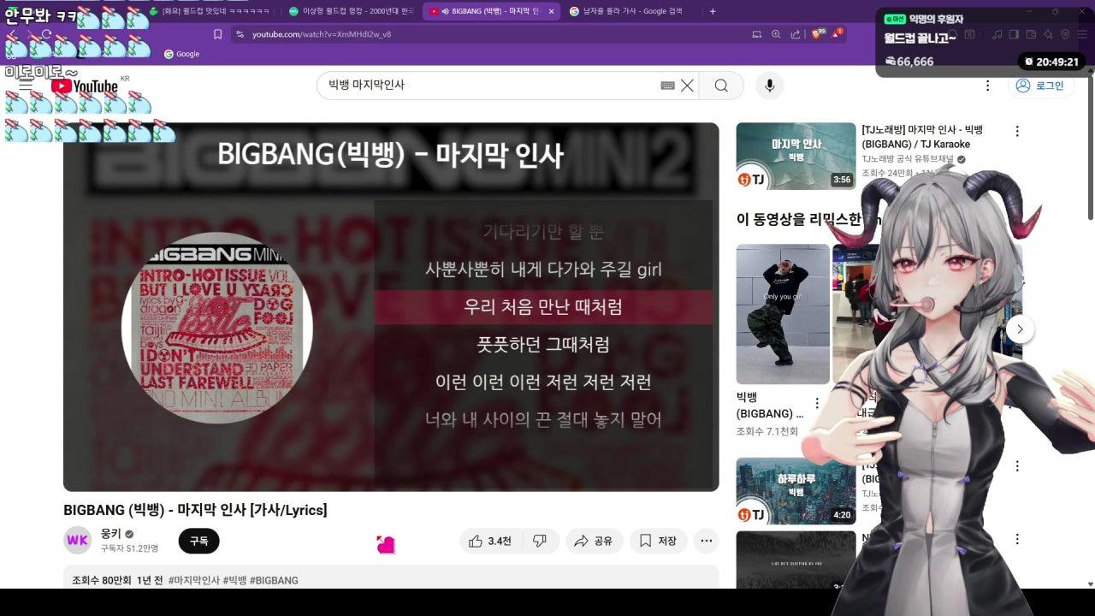The height and width of the screenshot is (616, 1095).
Task: Open the [TJ노래방] 마지막 인사 video title
Action: coord(922,137)
